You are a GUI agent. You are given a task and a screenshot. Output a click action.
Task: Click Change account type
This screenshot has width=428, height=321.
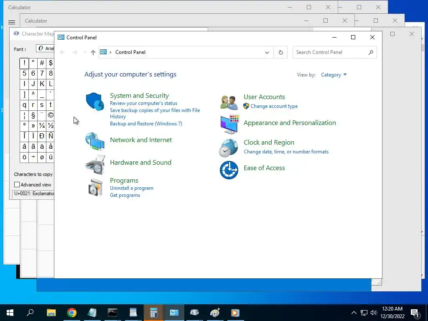(274, 106)
